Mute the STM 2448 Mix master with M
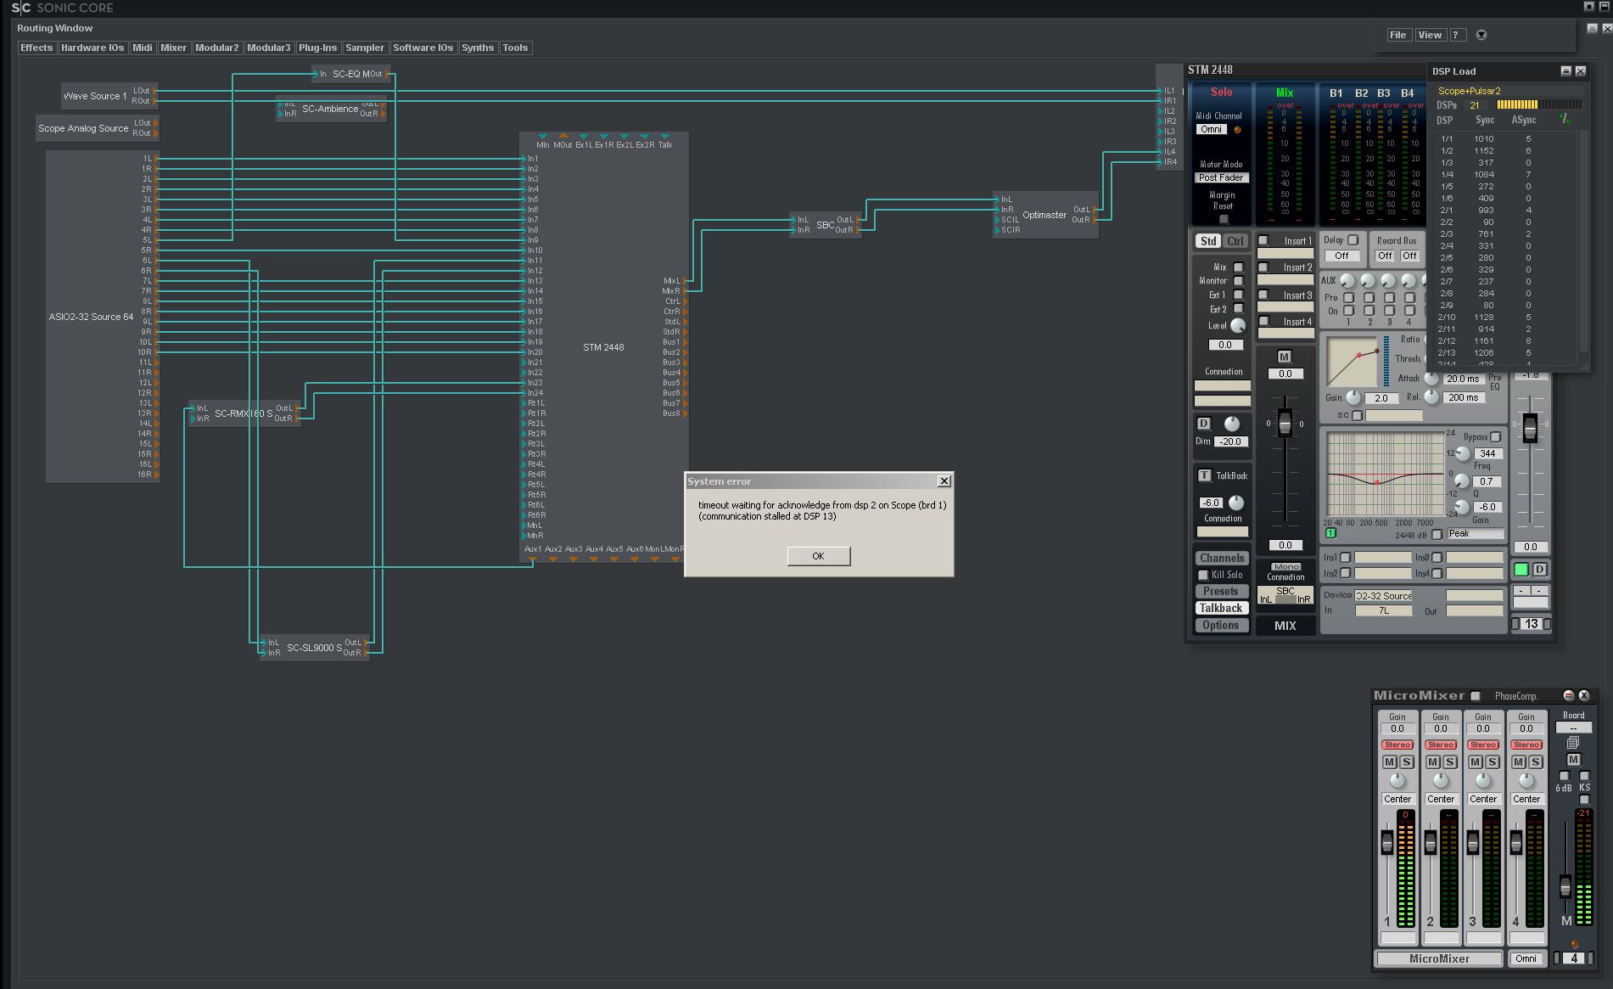The width and height of the screenshot is (1613, 989). coord(1285,357)
